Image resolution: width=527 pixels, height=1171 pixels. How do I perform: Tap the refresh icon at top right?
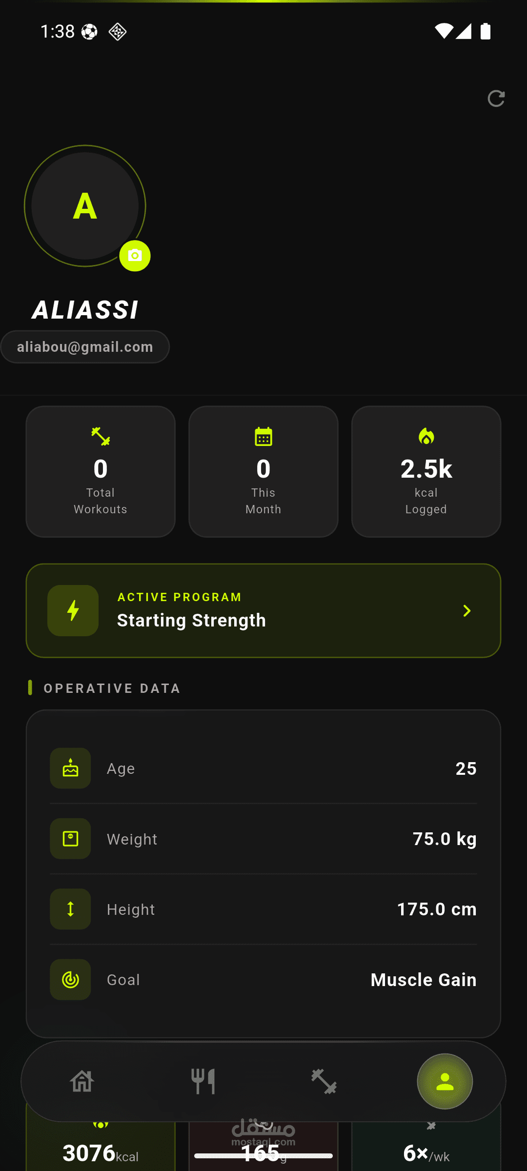pyautogui.click(x=496, y=99)
